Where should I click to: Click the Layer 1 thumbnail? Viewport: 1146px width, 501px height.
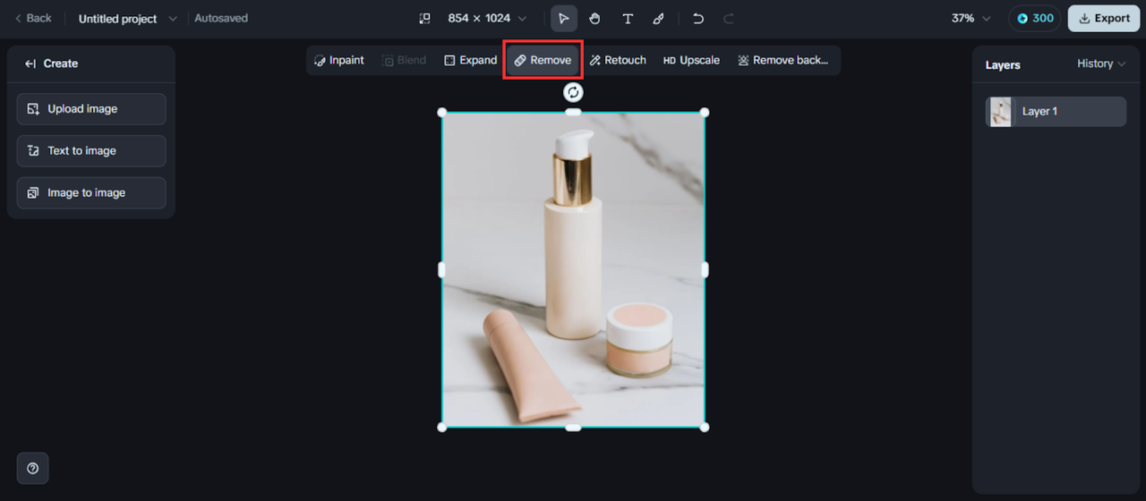click(x=1001, y=112)
